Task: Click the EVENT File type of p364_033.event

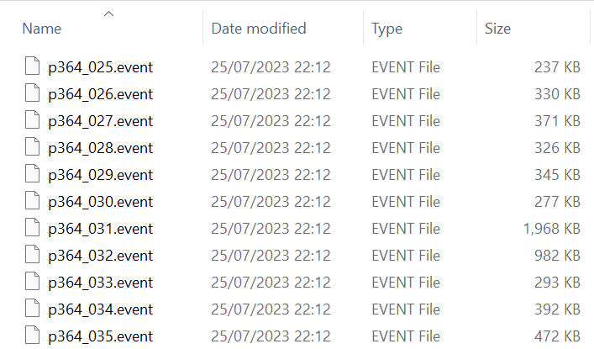Action: [x=406, y=283]
